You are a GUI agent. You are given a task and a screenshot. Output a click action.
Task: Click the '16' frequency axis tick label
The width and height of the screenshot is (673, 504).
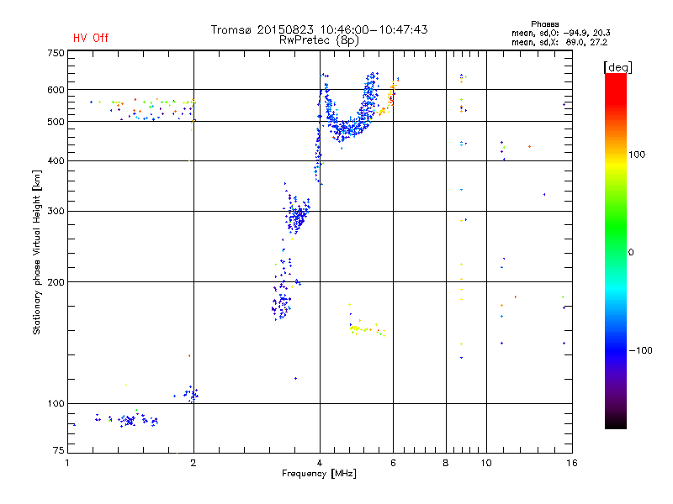572,463
